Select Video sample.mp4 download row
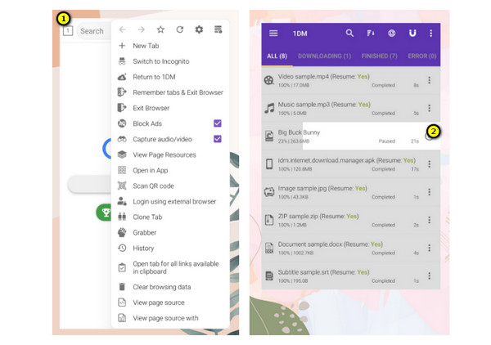The width and height of the screenshot is (491, 345). click(x=351, y=80)
